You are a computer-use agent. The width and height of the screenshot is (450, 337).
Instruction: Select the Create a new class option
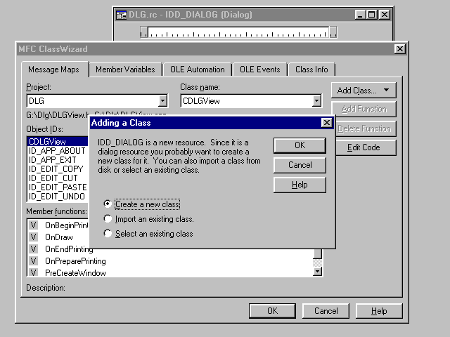coord(108,204)
